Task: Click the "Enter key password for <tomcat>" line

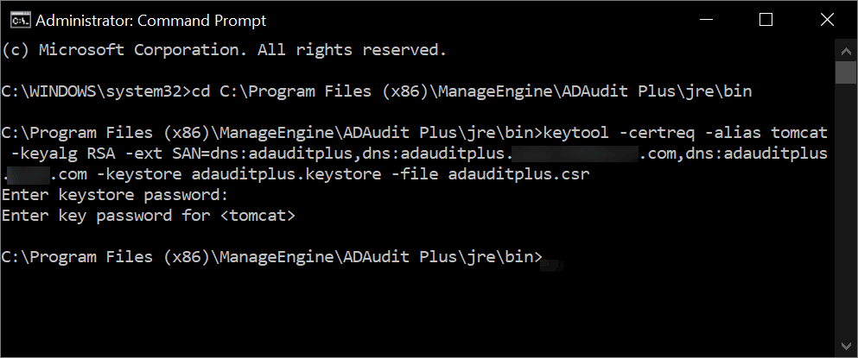Action: pos(149,216)
